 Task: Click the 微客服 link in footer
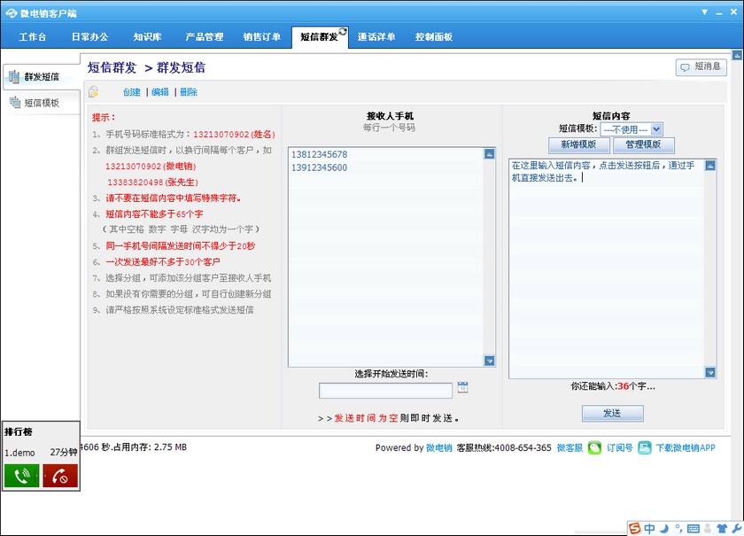(570, 448)
